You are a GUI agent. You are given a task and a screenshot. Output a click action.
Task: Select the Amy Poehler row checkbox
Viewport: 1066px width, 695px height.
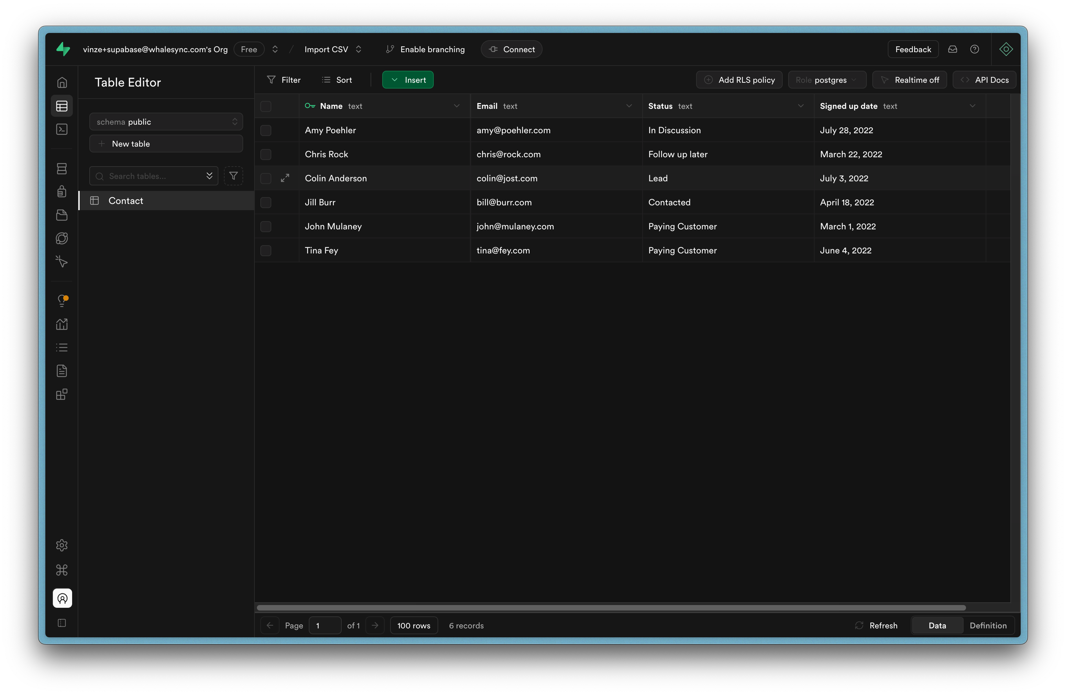[x=266, y=130]
